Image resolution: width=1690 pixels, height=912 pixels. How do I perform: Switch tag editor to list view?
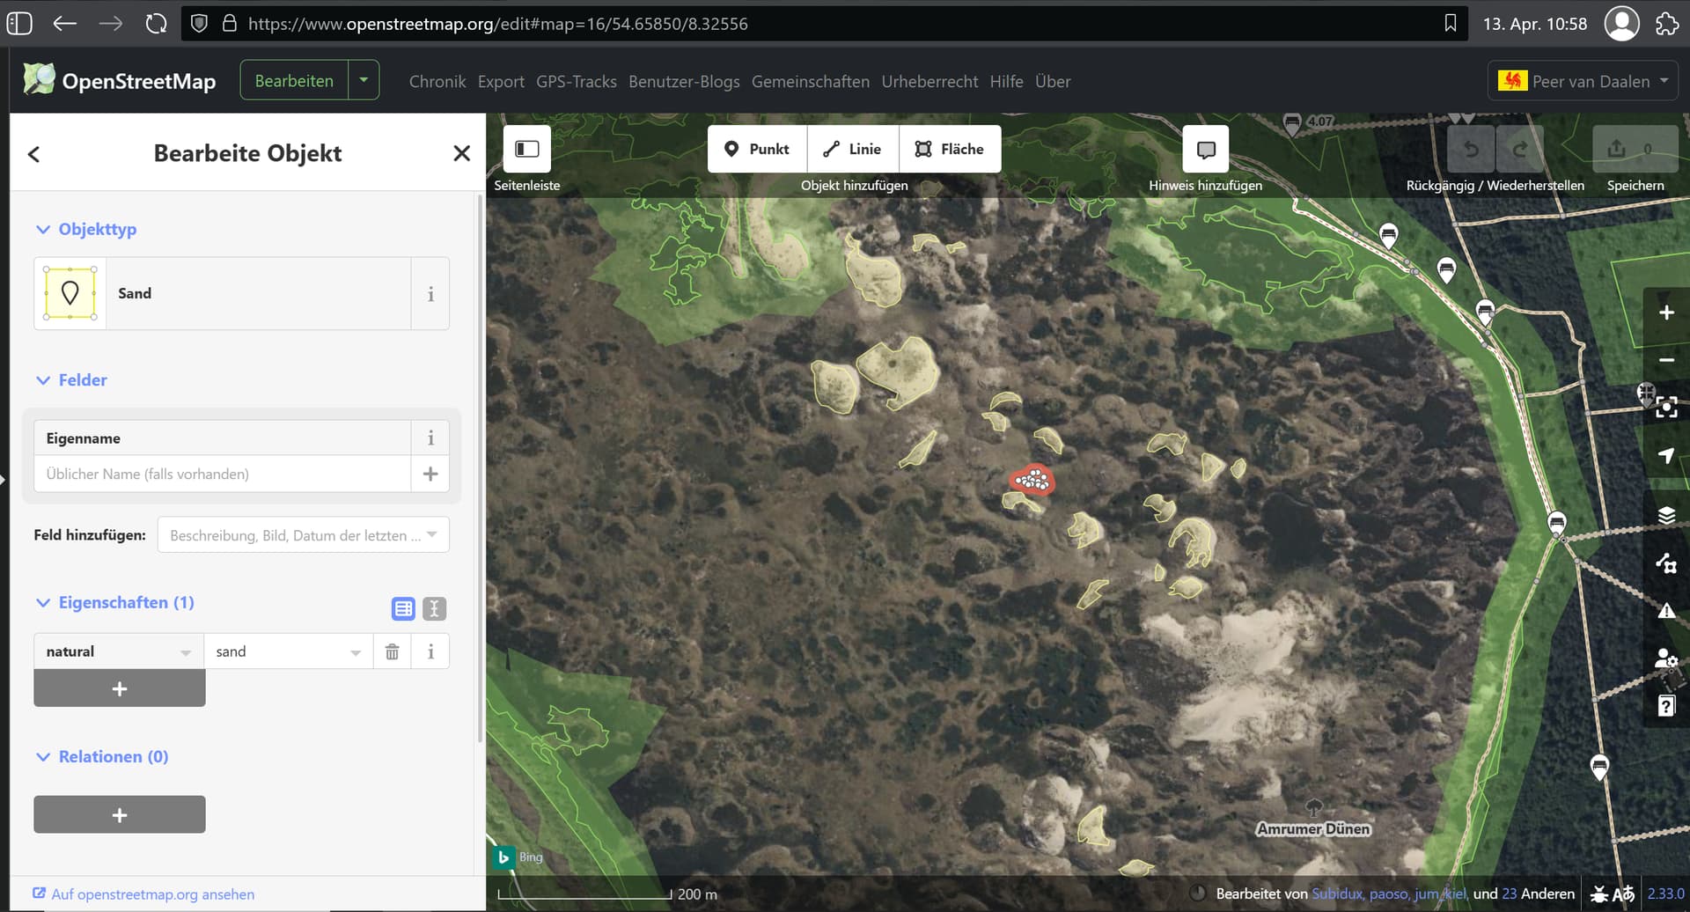403,608
